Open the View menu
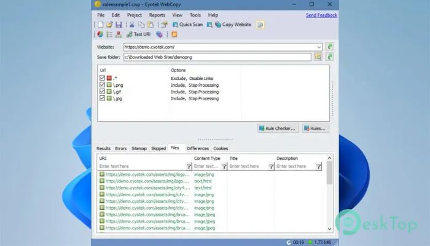The image size is (430, 246). click(x=177, y=15)
